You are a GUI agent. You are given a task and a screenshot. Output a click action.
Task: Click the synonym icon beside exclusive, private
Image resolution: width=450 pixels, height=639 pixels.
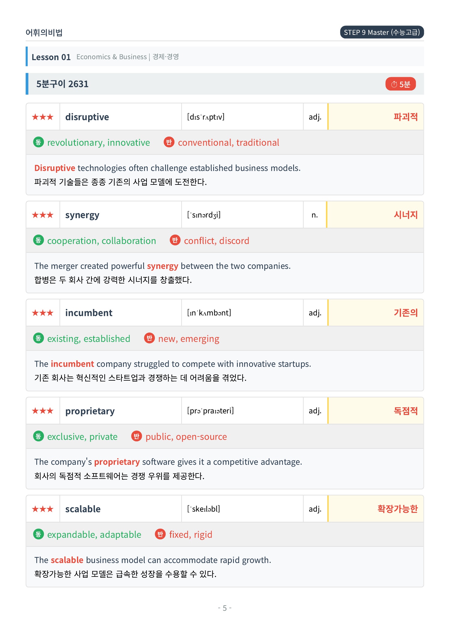click(38, 436)
